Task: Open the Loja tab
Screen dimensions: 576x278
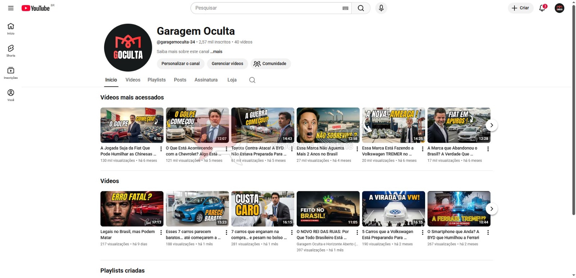Action: click(x=232, y=80)
